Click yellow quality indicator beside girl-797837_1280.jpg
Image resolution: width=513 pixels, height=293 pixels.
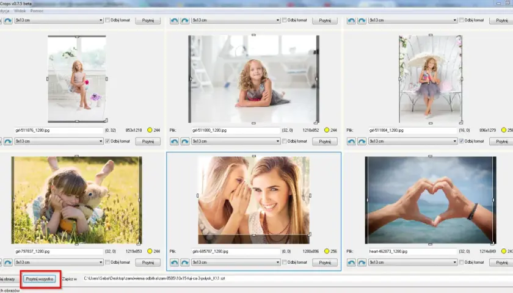[x=150, y=251]
